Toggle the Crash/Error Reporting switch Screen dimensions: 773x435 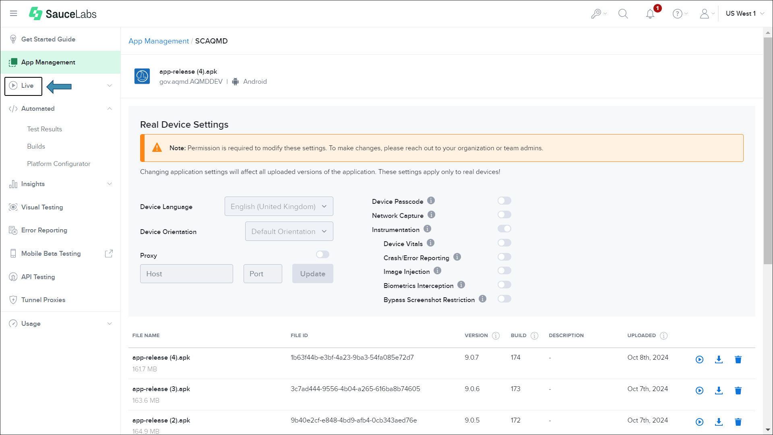[x=504, y=257]
